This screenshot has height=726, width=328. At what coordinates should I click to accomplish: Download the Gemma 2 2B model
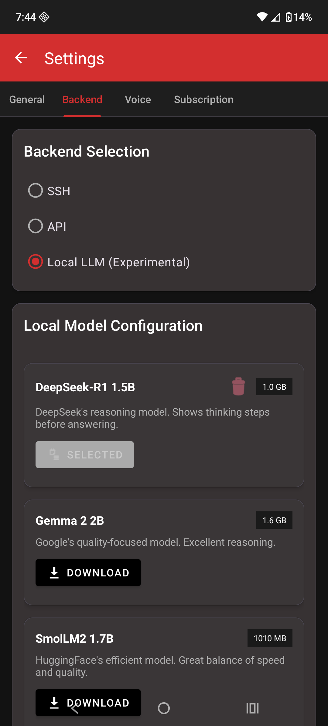click(88, 572)
